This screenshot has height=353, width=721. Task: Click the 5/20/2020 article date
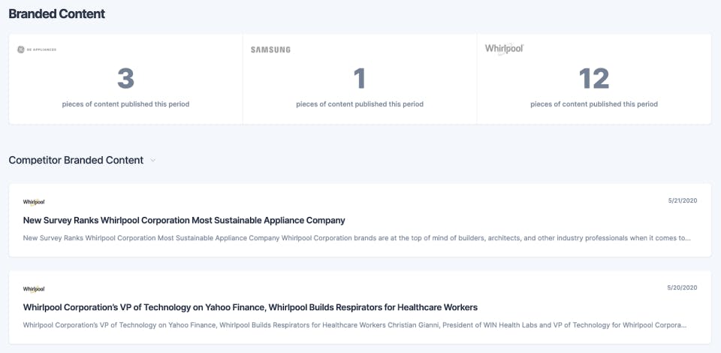(683, 288)
